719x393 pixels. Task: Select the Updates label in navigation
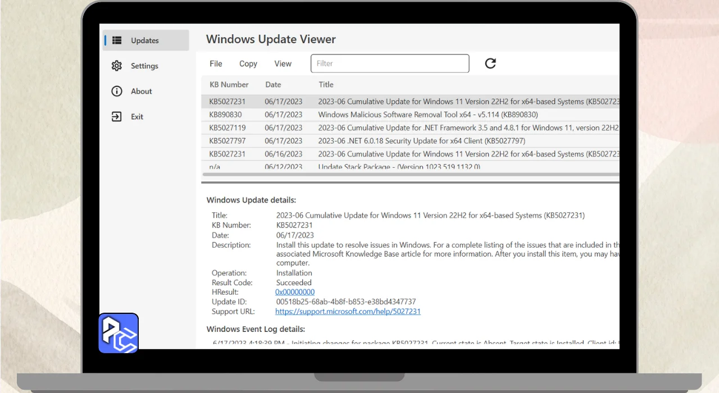(145, 40)
